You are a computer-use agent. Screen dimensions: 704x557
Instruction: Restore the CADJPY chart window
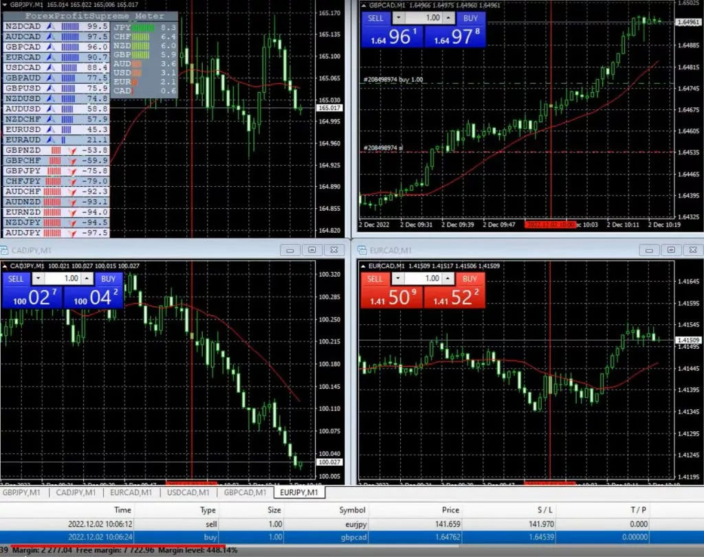click(x=311, y=250)
